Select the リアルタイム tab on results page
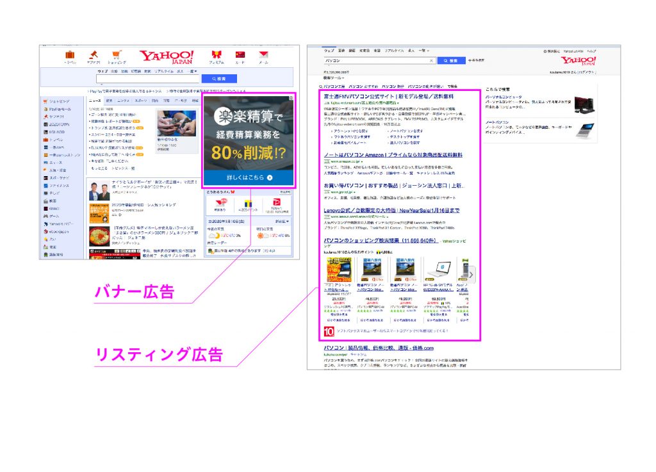 coord(394,51)
